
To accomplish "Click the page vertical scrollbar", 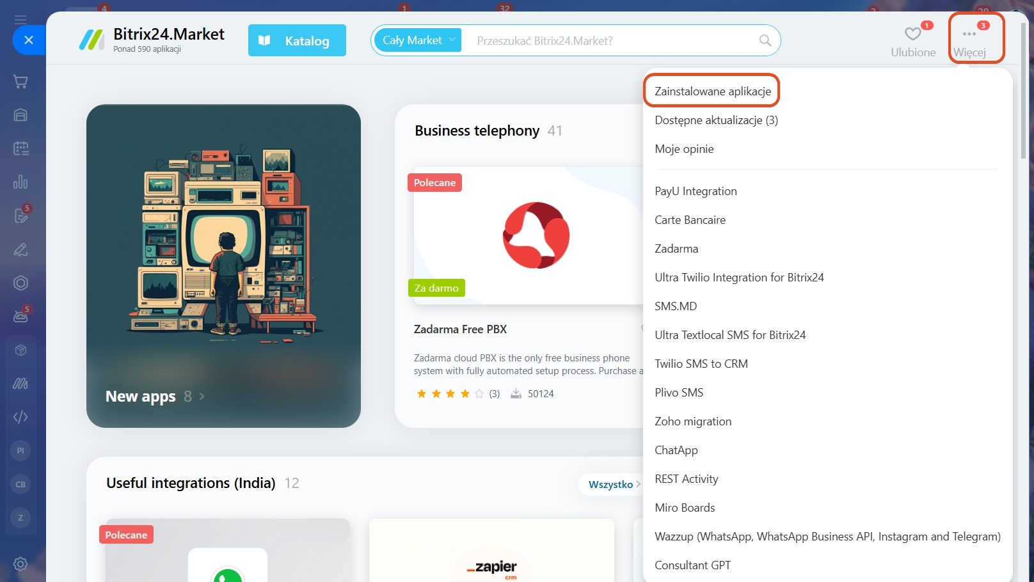I will (1024, 90).
